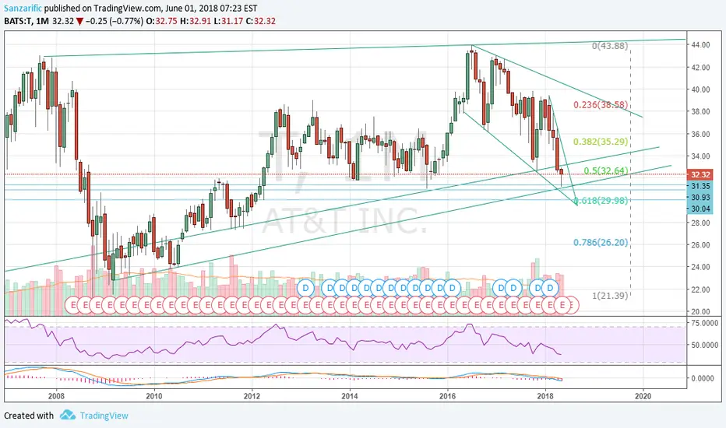726x428 pixels.
Task: Click the L:31.17 low value
Action: coord(227,21)
